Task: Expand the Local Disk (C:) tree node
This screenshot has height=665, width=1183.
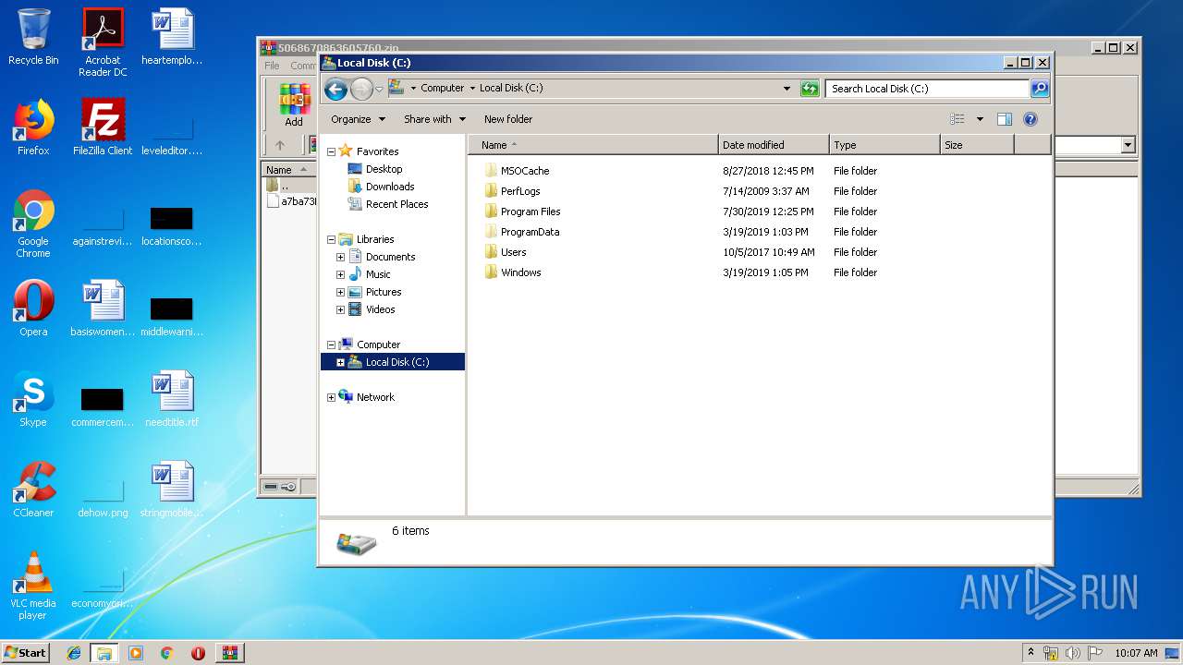Action: tap(340, 362)
